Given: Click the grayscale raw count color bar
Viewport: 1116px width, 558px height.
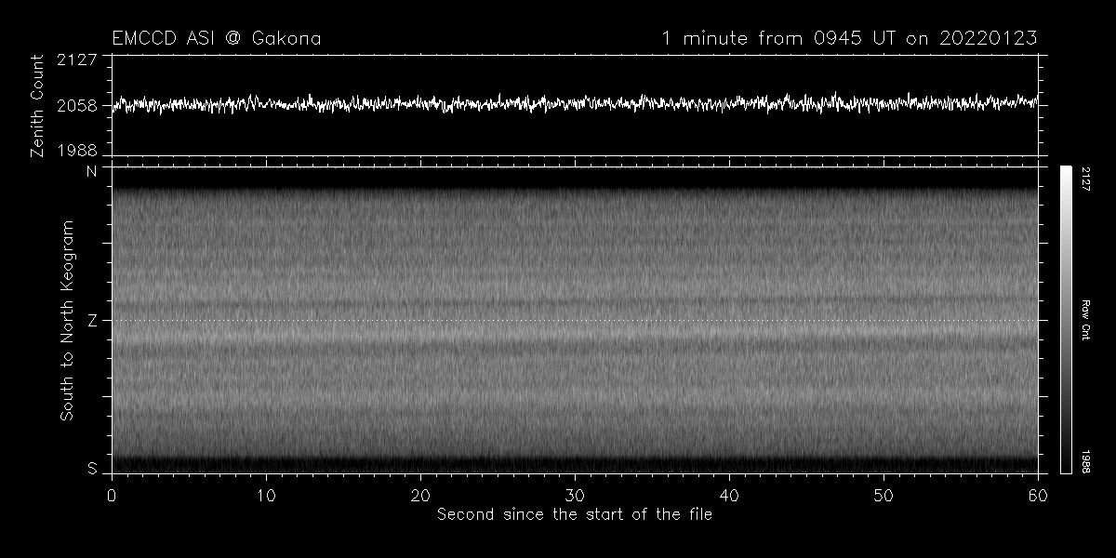Looking at the screenshot, I should 1066,320.
